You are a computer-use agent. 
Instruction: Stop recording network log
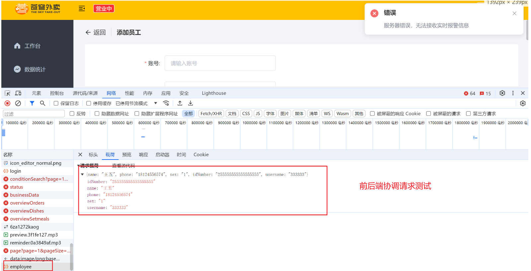(x=7, y=103)
